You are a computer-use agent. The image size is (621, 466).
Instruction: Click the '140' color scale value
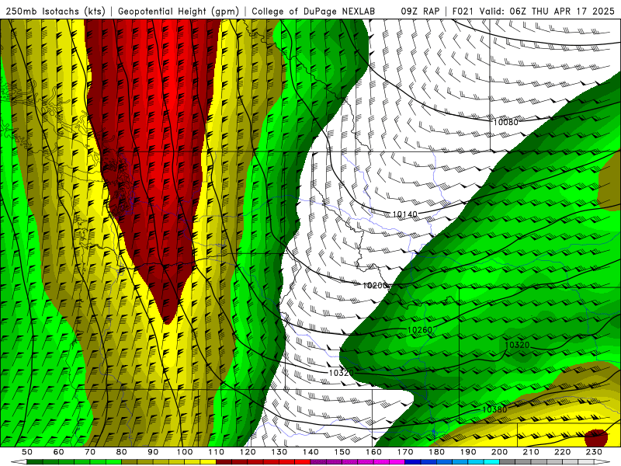(311, 452)
